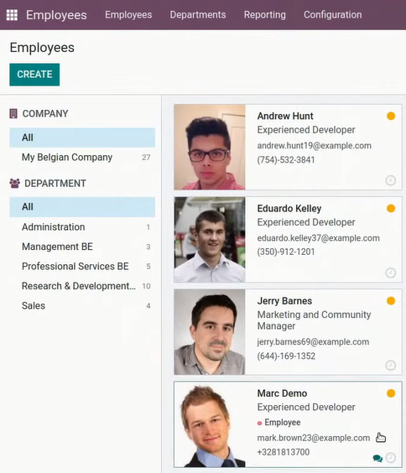Viewport: 406px width, 473px height.
Task: Filter by Research & Development department
Action: [82, 286]
